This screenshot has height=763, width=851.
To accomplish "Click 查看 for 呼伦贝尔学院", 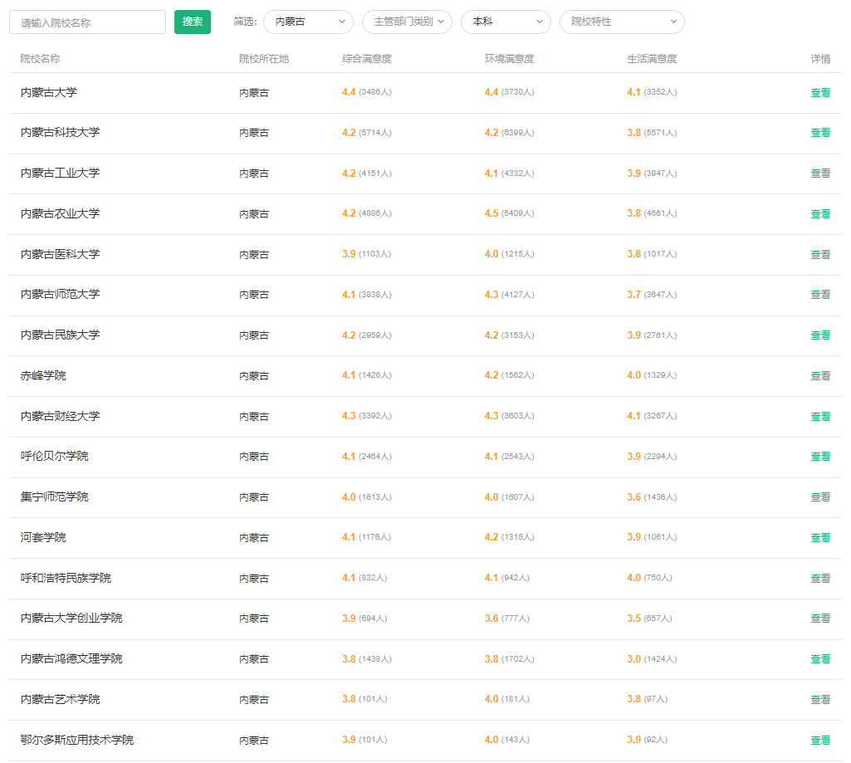I will coord(820,457).
